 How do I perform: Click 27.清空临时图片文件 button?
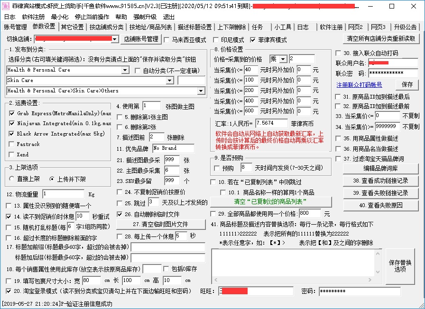(x=161, y=225)
